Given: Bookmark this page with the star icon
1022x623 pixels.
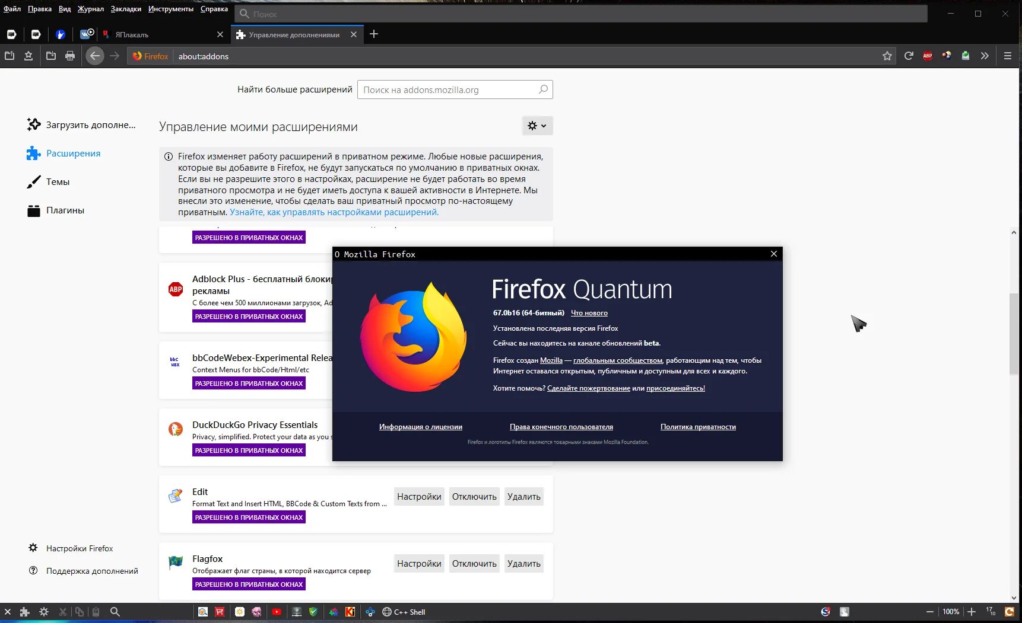Looking at the screenshot, I should 887,56.
